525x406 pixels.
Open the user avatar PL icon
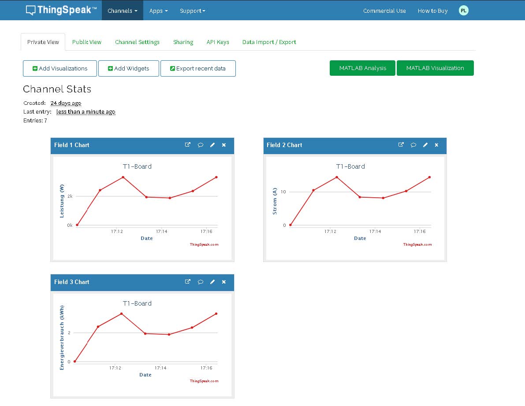(463, 11)
